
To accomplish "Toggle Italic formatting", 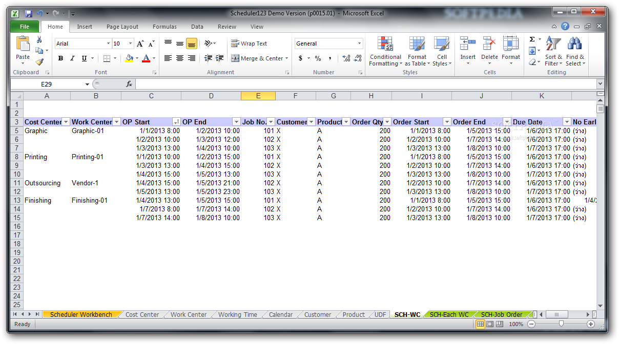I will tap(72, 58).
